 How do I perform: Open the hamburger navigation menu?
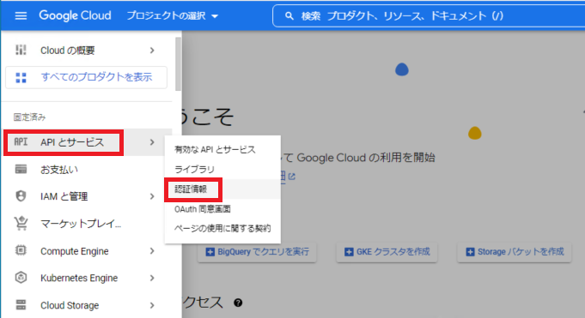21,15
